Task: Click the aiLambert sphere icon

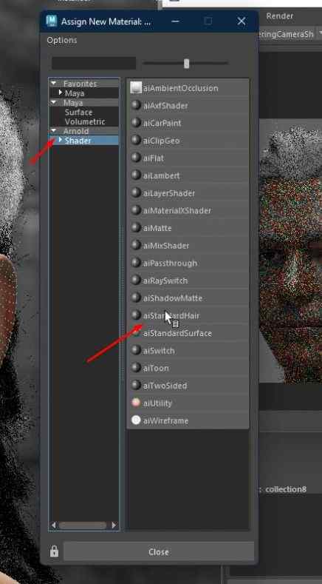Action: pyautogui.click(x=136, y=175)
